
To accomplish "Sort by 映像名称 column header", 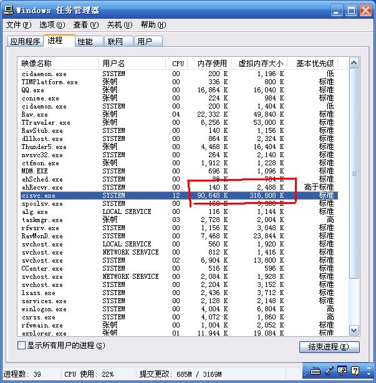I will point(59,64).
